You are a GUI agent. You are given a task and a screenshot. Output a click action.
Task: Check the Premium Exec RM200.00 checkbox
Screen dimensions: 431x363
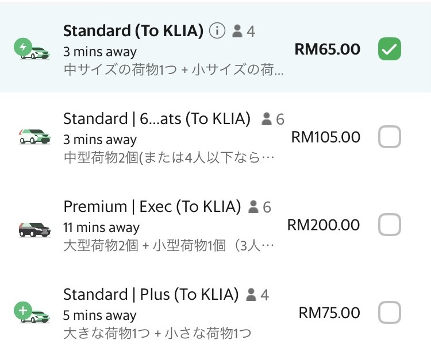390,225
